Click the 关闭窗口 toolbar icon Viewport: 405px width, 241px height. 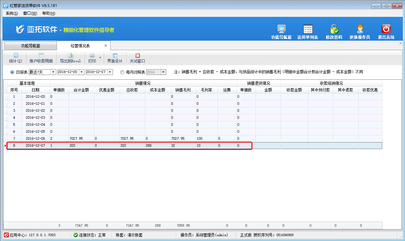[137, 56]
